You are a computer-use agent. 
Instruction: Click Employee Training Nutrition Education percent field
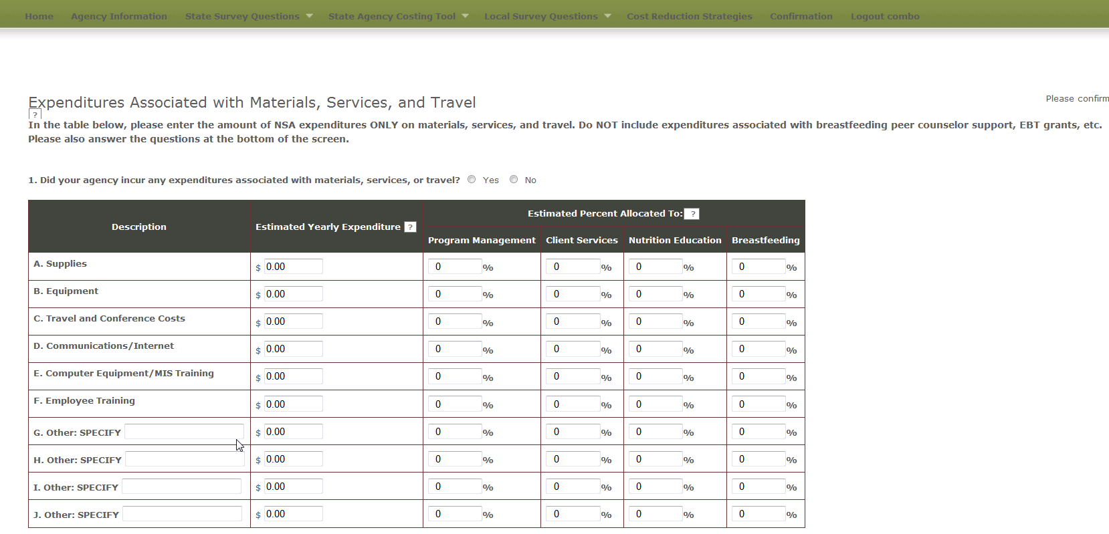coord(656,404)
